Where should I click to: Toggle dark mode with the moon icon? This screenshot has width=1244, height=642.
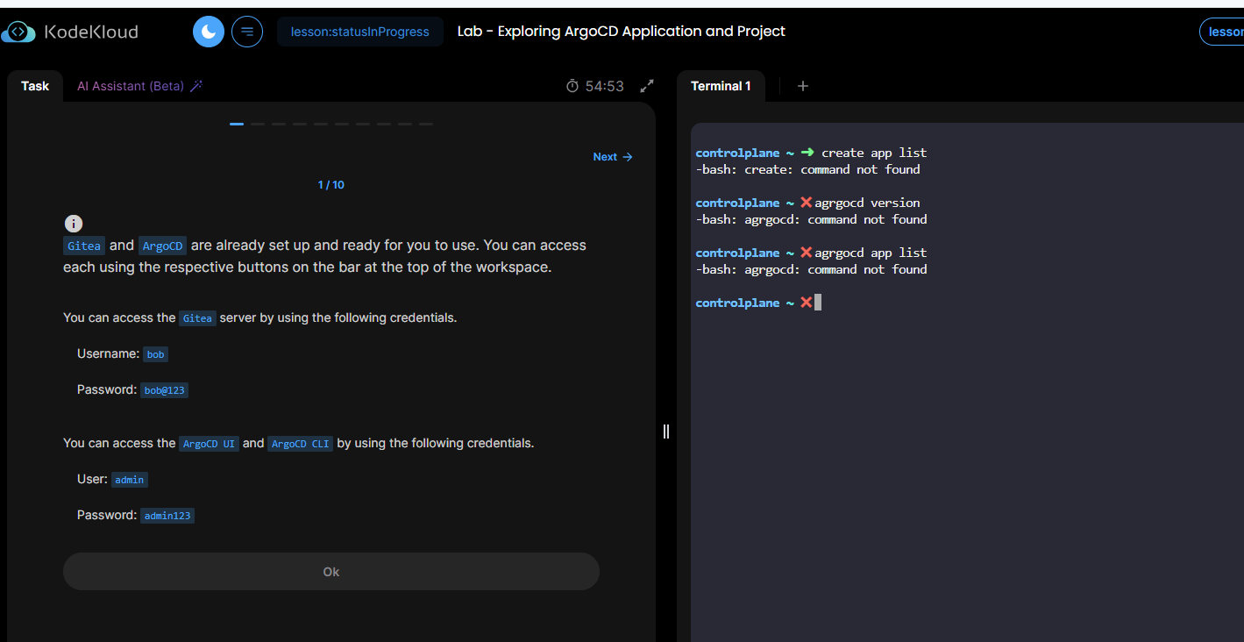209,32
